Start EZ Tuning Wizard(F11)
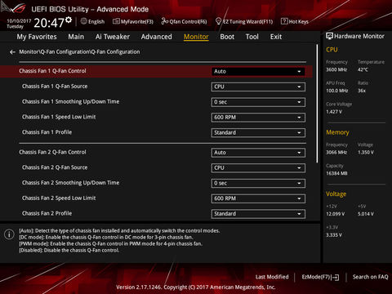This screenshot has width=392, height=294. tap(244, 21)
